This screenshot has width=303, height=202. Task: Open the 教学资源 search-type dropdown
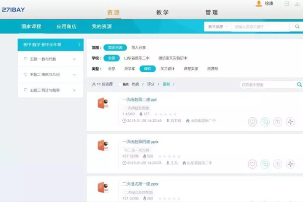coord(218,26)
